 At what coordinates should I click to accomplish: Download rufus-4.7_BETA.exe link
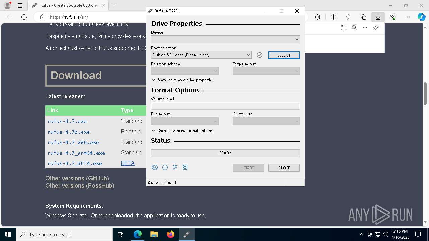[x=75, y=163]
